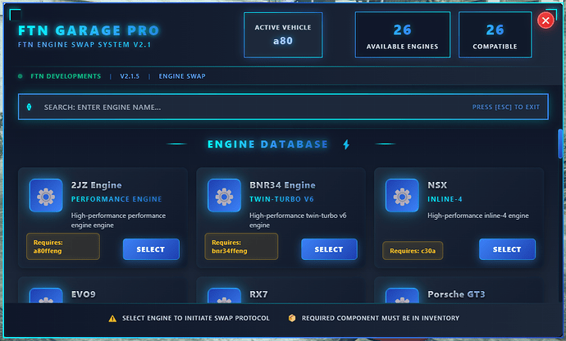Click the yellow warning triangle icon

(x=113, y=318)
